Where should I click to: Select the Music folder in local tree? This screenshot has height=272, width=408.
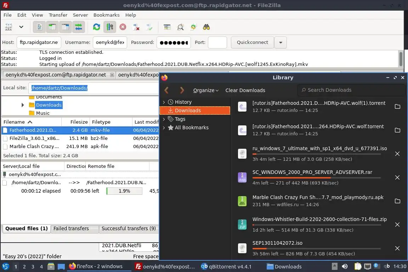coord(42,113)
